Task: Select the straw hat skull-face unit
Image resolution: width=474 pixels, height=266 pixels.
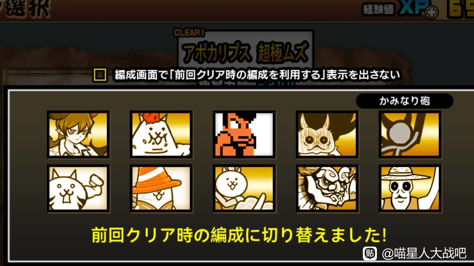Action: point(410,188)
